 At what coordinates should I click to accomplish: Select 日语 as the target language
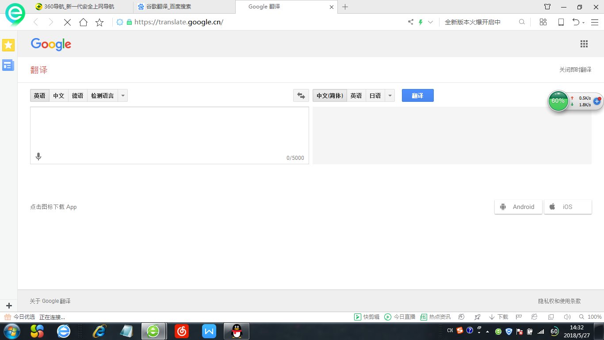coord(375,95)
